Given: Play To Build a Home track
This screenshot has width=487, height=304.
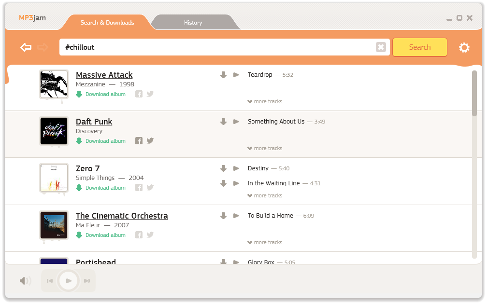Looking at the screenshot, I should click(x=236, y=216).
